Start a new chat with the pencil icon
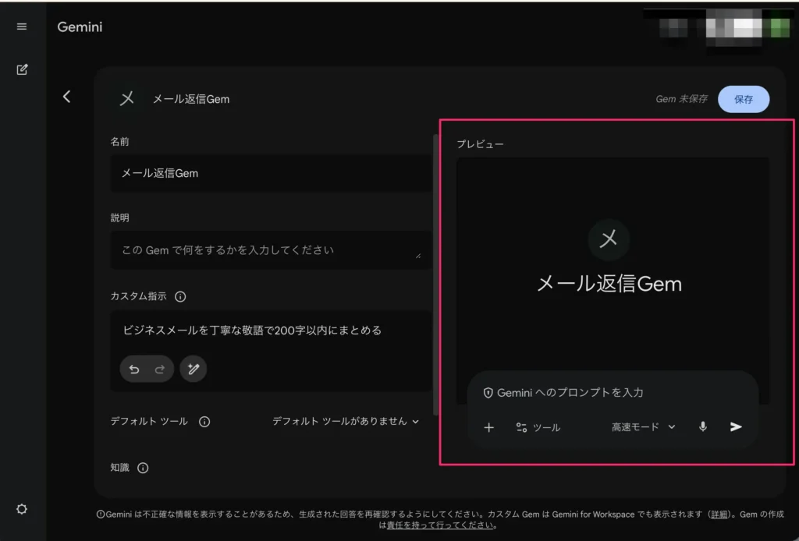 click(x=22, y=69)
